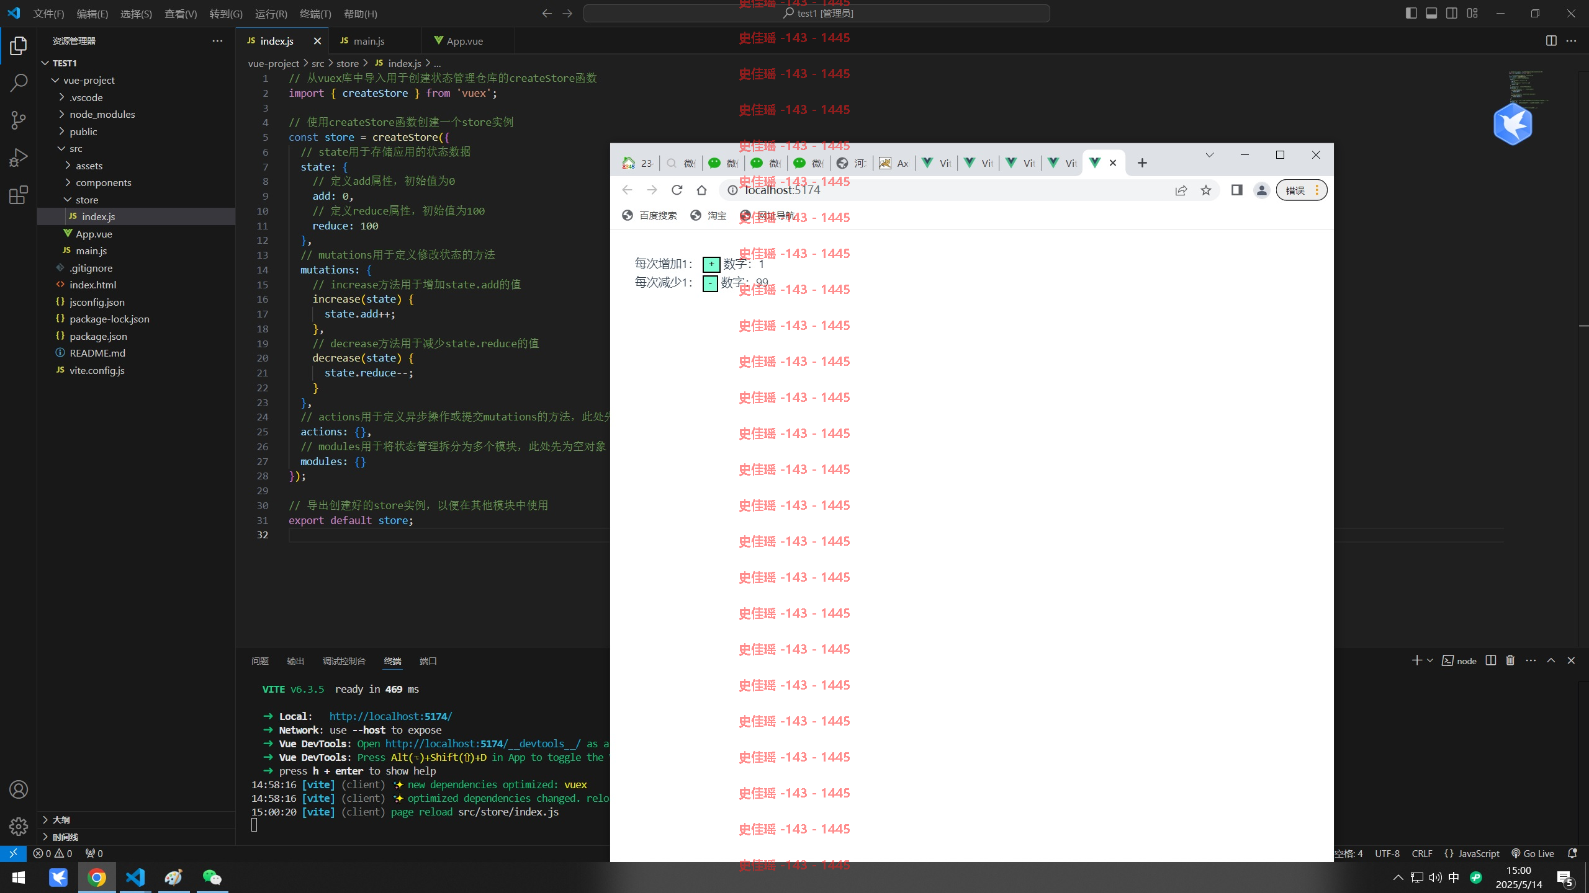Open the Search view in activity bar
The height and width of the screenshot is (893, 1589).
tap(19, 82)
